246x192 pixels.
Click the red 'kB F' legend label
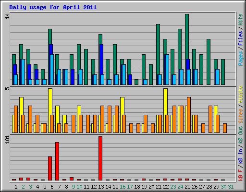(x=241, y=175)
